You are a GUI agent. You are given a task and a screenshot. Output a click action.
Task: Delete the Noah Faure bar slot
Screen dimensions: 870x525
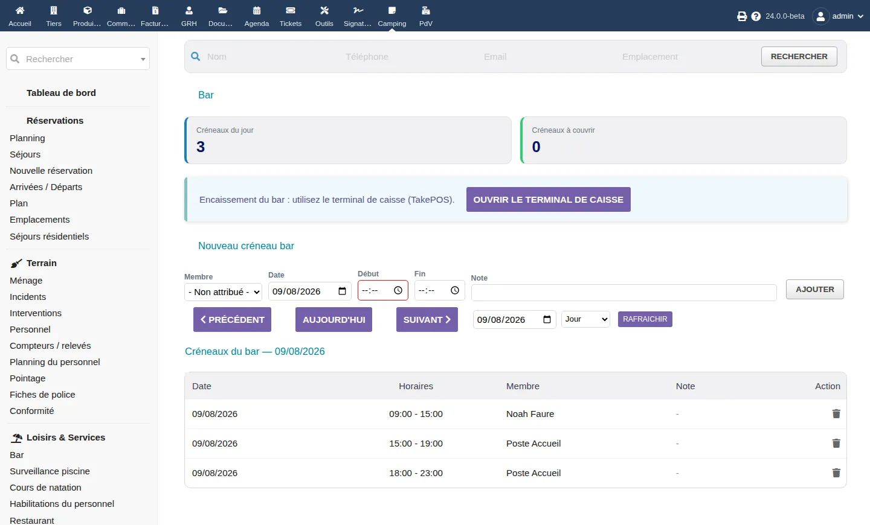click(836, 414)
